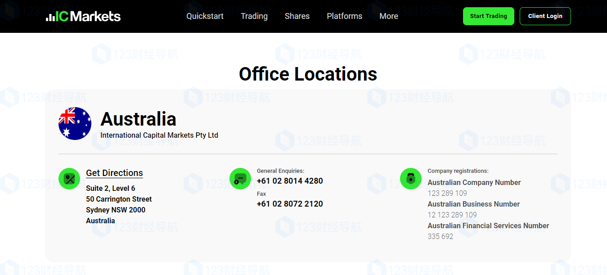
Task: Click company number 123 289 109
Action: [x=447, y=193]
